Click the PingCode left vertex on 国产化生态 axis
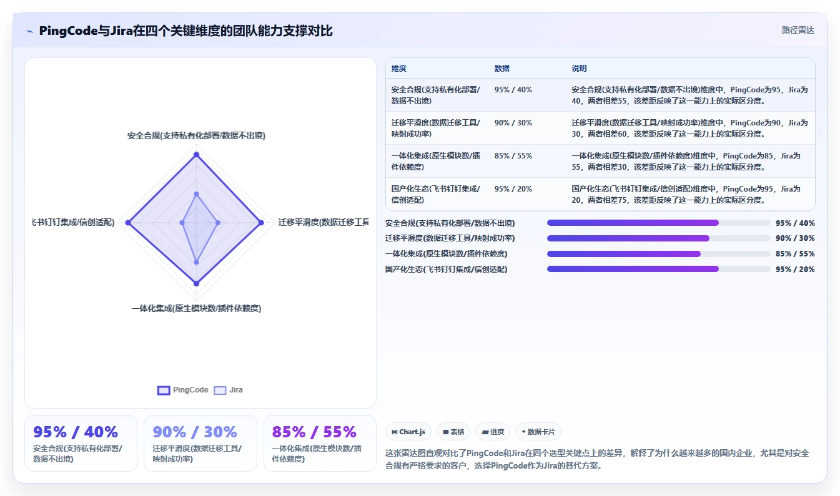The width and height of the screenshot is (840, 496). (x=128, y=223)
